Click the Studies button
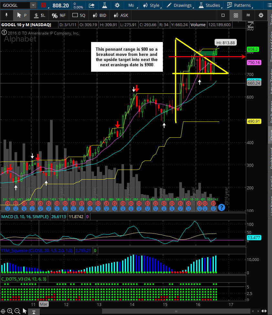The height and width of the screenshot is (315, 272). (x=209, y=5)
